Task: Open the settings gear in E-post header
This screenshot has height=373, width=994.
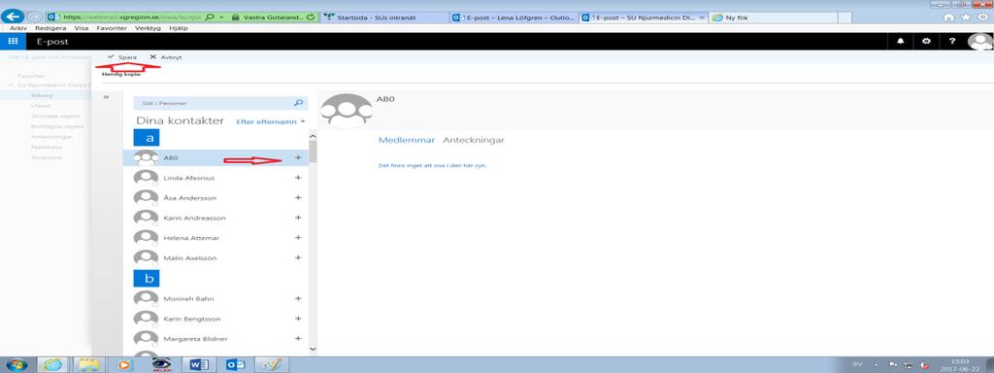Action: tap(926, 41)
